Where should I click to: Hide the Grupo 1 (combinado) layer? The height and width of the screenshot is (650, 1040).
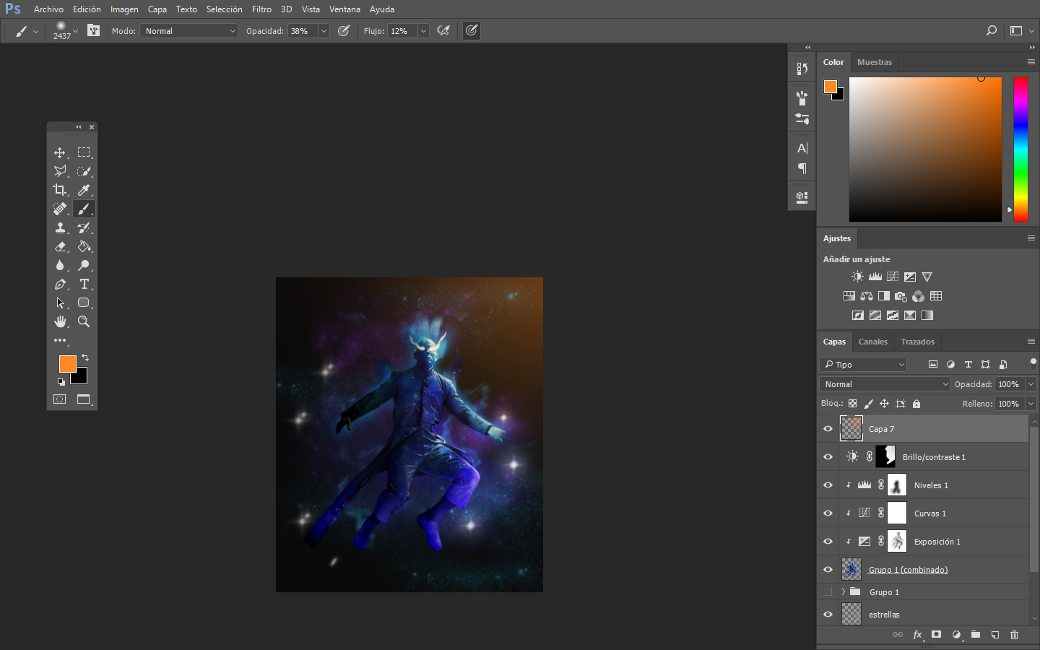[x=828, y=570]
